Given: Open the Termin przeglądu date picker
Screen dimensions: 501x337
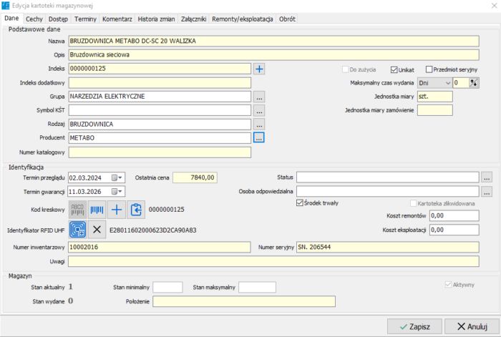Looking at the screenshot, I should pos(117,177).
